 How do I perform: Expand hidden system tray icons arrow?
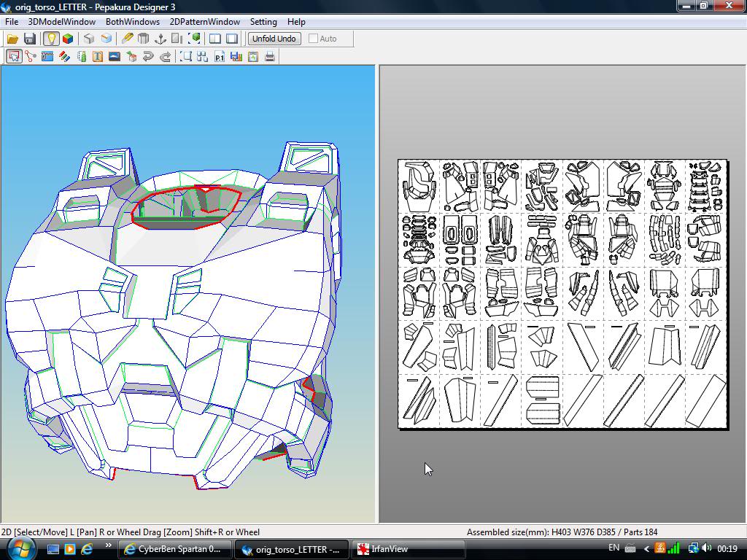pyautogui.click(x=646, y=549)
